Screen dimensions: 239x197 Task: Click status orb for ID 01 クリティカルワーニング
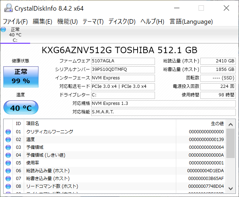[x=8, y=132]
